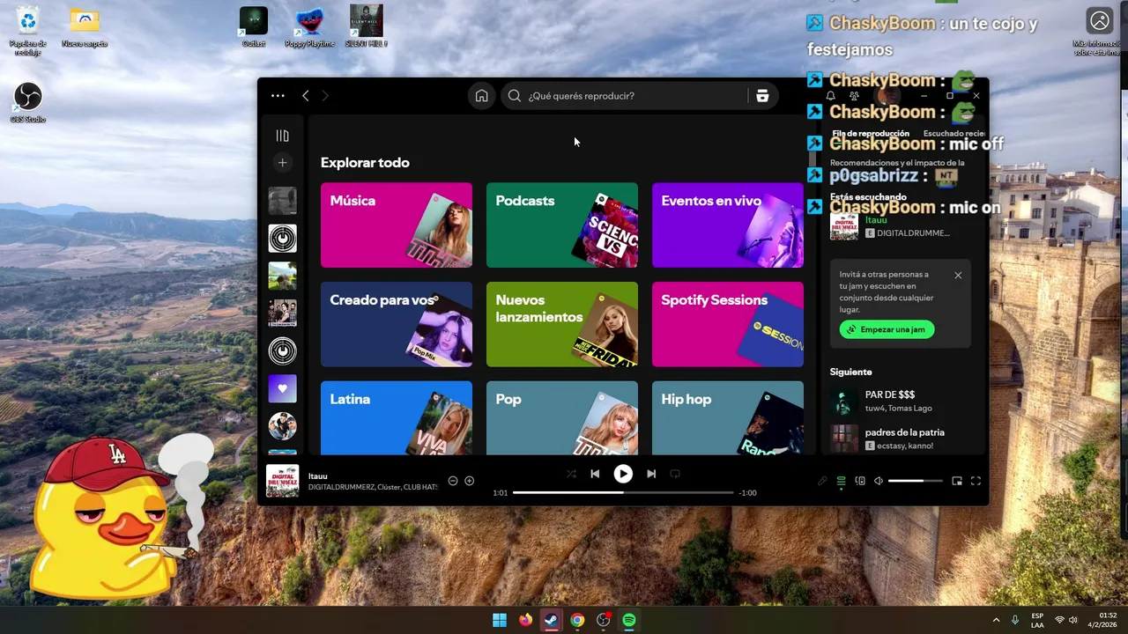
Task: Open the Spotify Sessions card
Action: (x=728, y=324)
